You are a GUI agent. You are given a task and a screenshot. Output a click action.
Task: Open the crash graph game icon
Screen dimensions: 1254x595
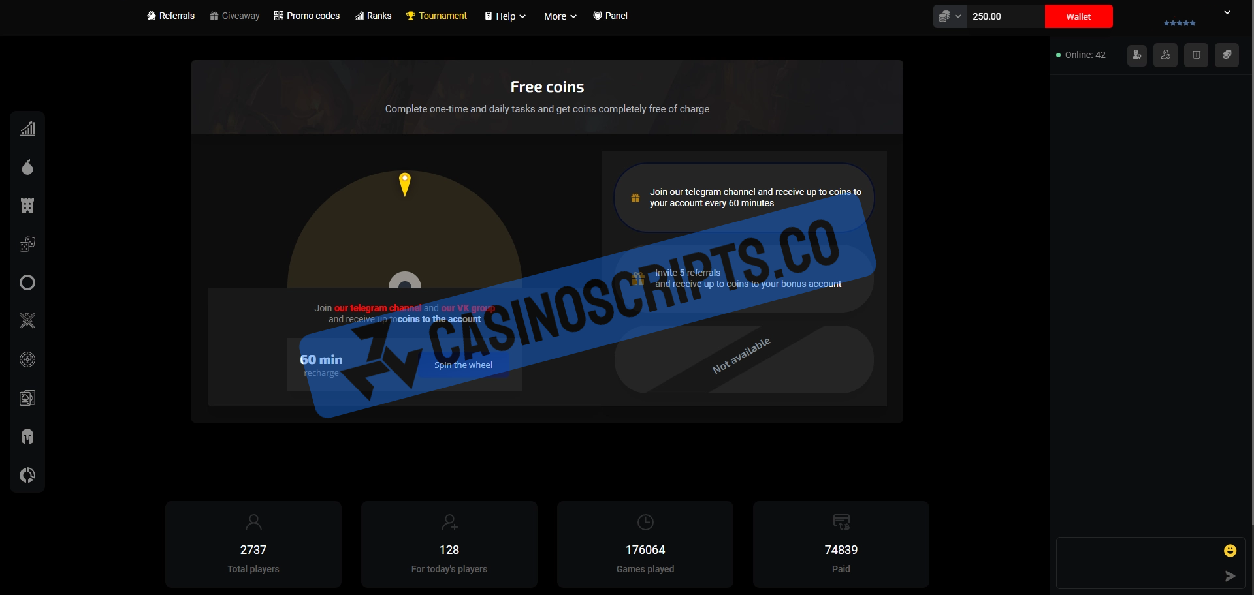[x=27, y=129]
